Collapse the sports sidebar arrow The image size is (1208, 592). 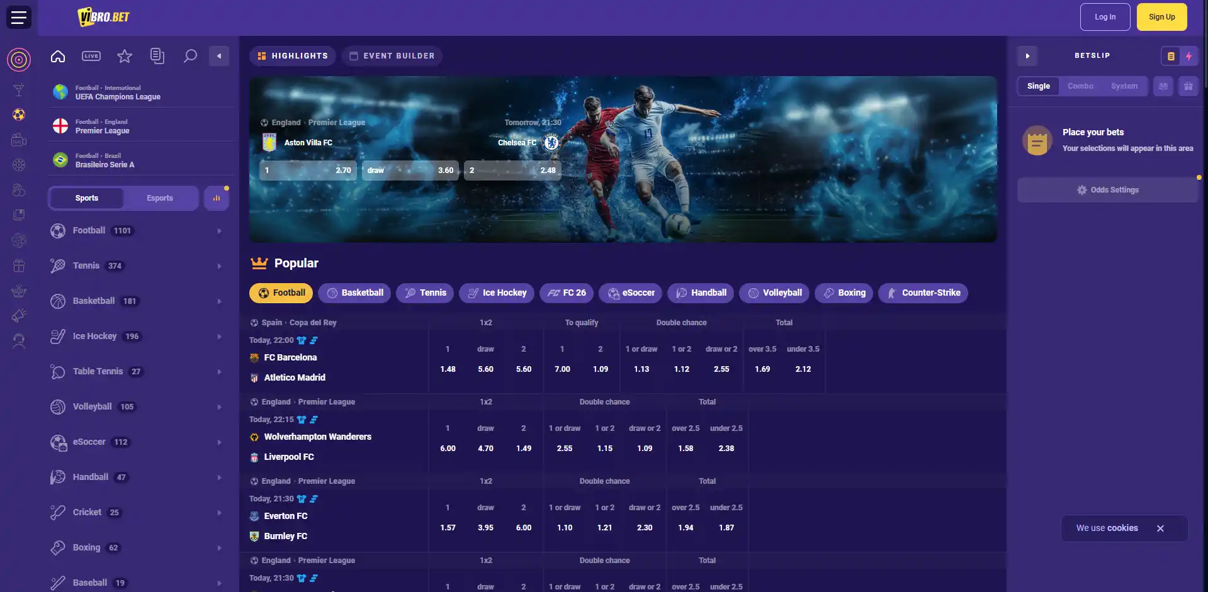219,56
